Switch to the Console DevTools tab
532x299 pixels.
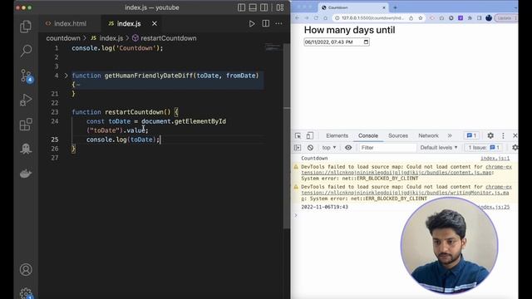coord(368,135)
